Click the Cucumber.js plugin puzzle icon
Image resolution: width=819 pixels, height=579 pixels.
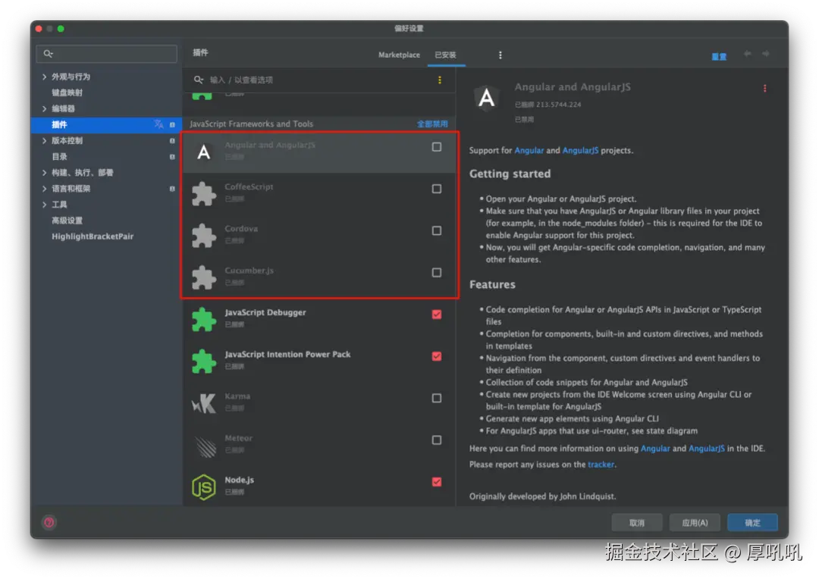[x=204, y=277]
